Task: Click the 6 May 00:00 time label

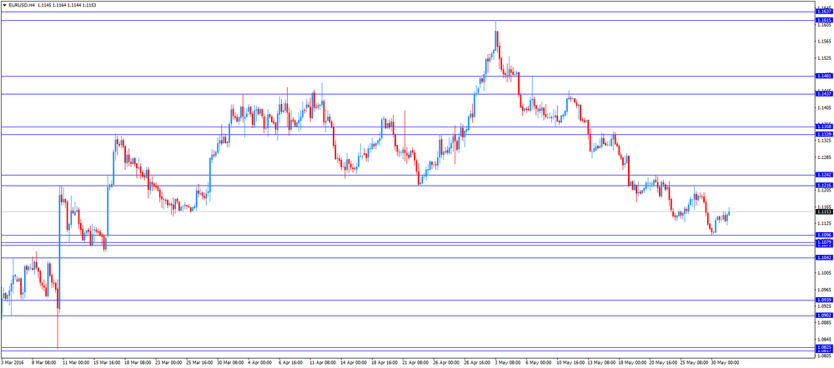Action: tap(539, 362)
